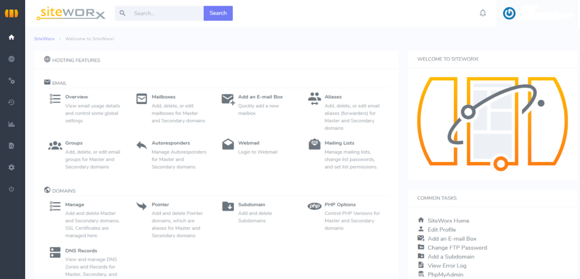Click the Aliases people icon
The width and height of the screenshot is (580, 279).
(x=314, y=99)
